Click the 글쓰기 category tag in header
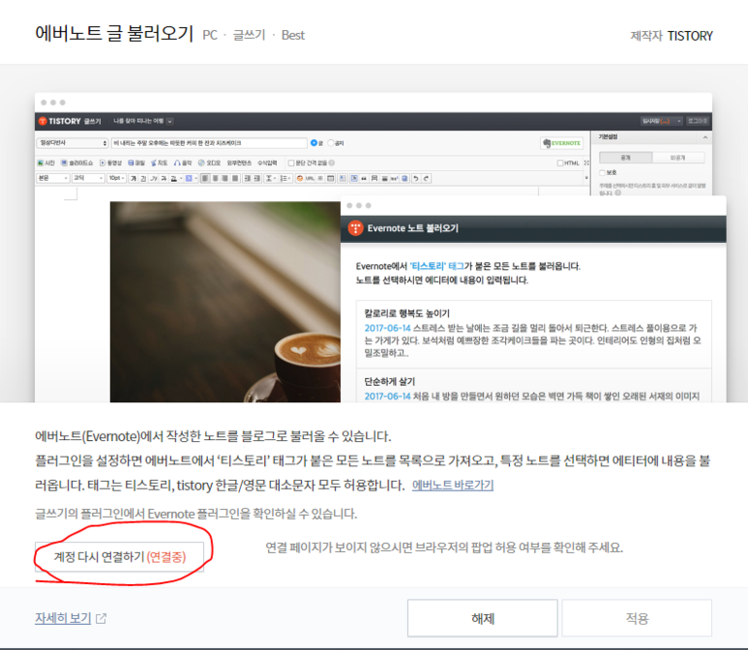The height and width of the screenshot is (650, 748). tap(249, 35)
